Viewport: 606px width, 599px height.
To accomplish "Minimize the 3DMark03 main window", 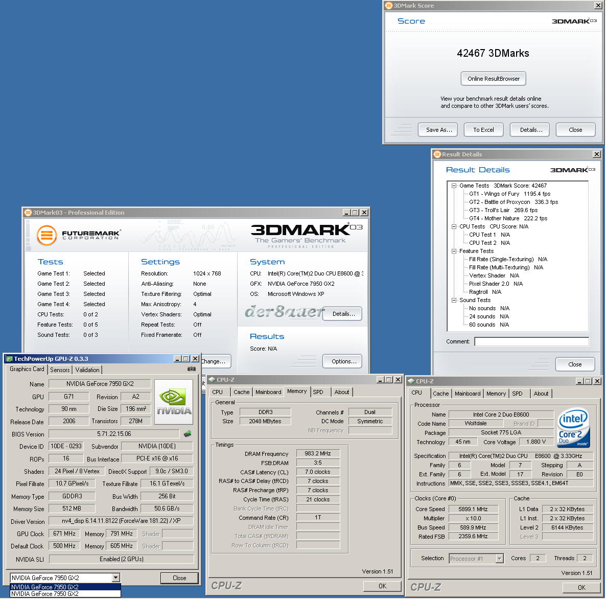I will click(346, 213).
